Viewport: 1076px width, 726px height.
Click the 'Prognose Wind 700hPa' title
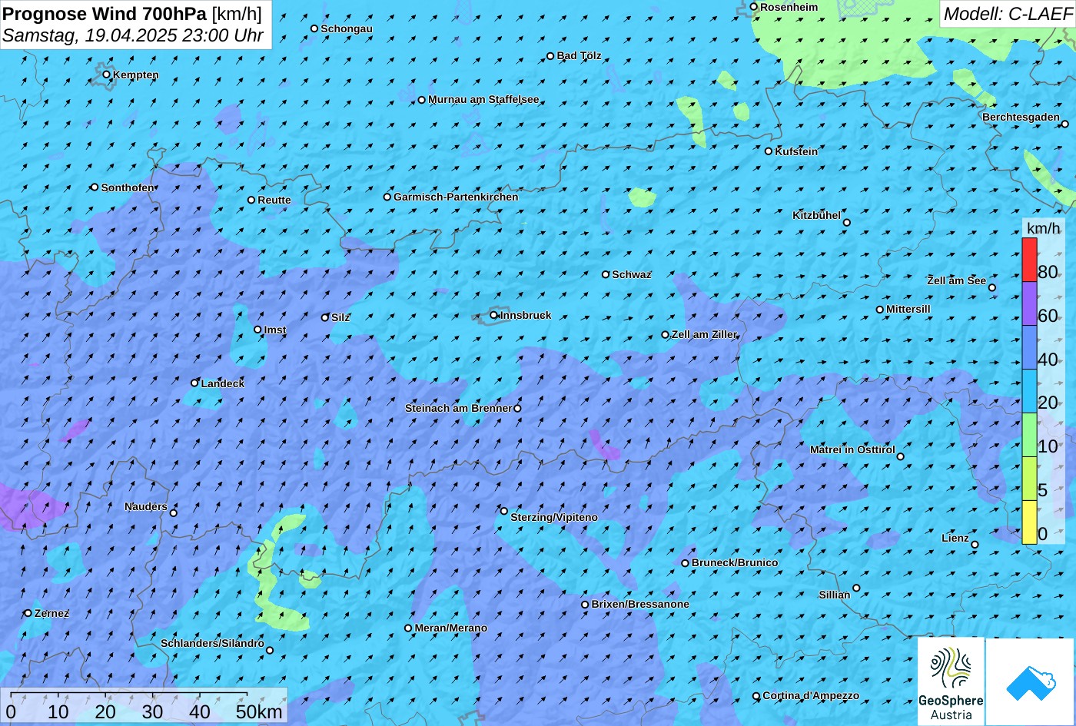pos(105,13)
